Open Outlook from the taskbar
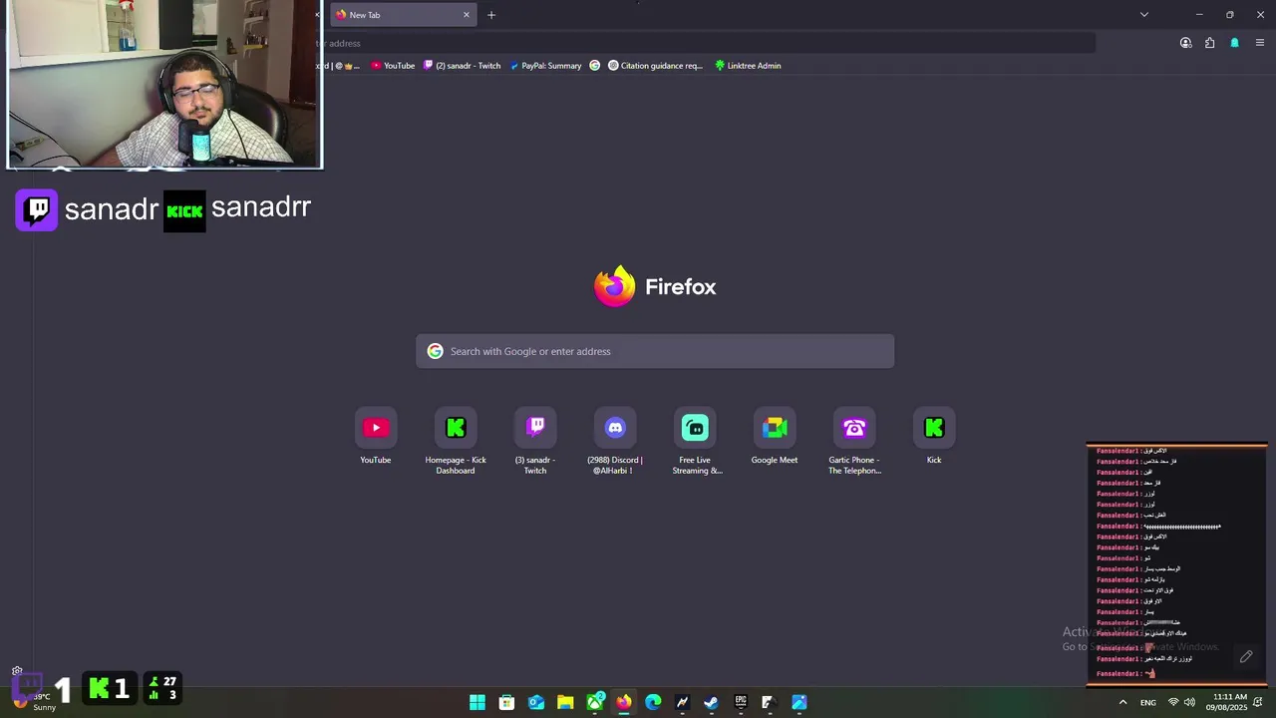Screen dimensions: 1276x718 (536, 702)
